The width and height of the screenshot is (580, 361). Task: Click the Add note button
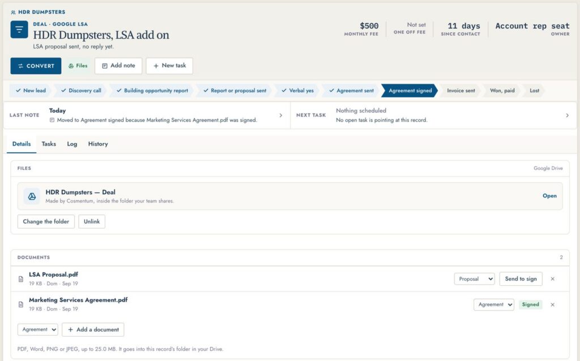[x=118, y=66]
